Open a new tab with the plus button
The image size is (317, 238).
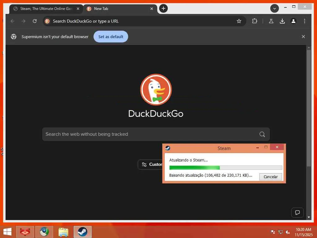pos(163,8)
